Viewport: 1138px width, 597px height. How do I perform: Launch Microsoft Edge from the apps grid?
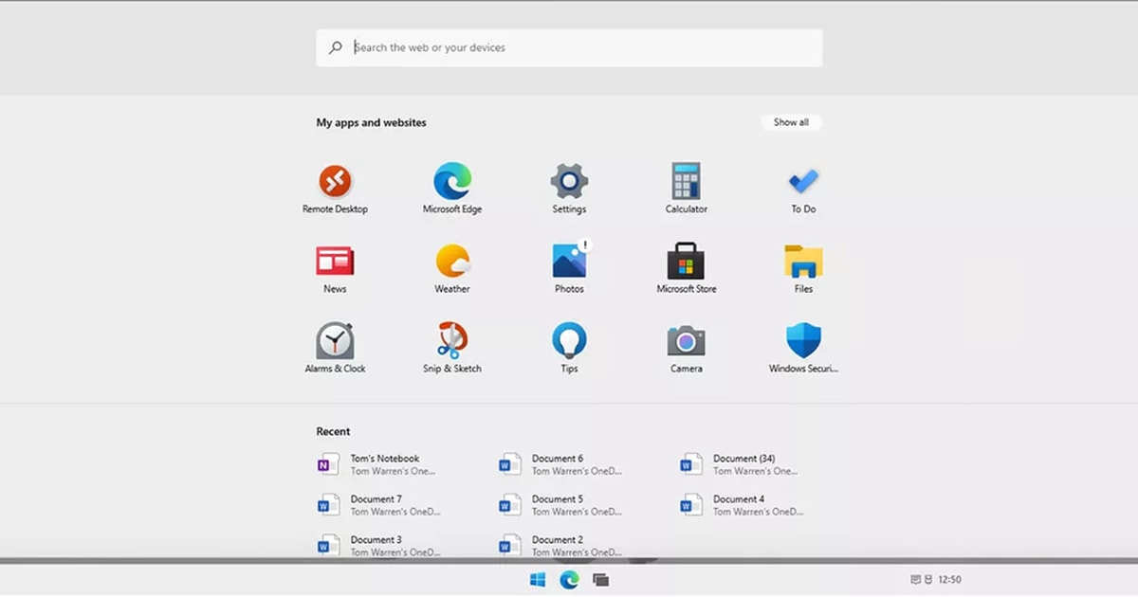(452, 189)
